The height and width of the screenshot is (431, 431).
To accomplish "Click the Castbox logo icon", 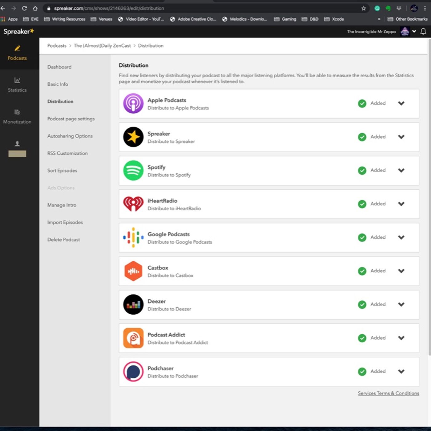I will (x=133, y=271).
